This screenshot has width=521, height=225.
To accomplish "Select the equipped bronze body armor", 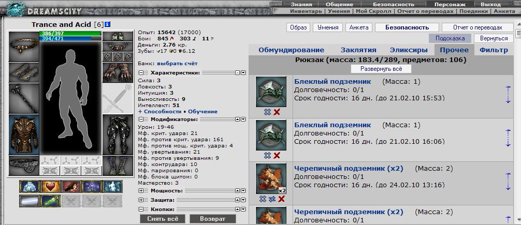I will [x=24, y=134].
